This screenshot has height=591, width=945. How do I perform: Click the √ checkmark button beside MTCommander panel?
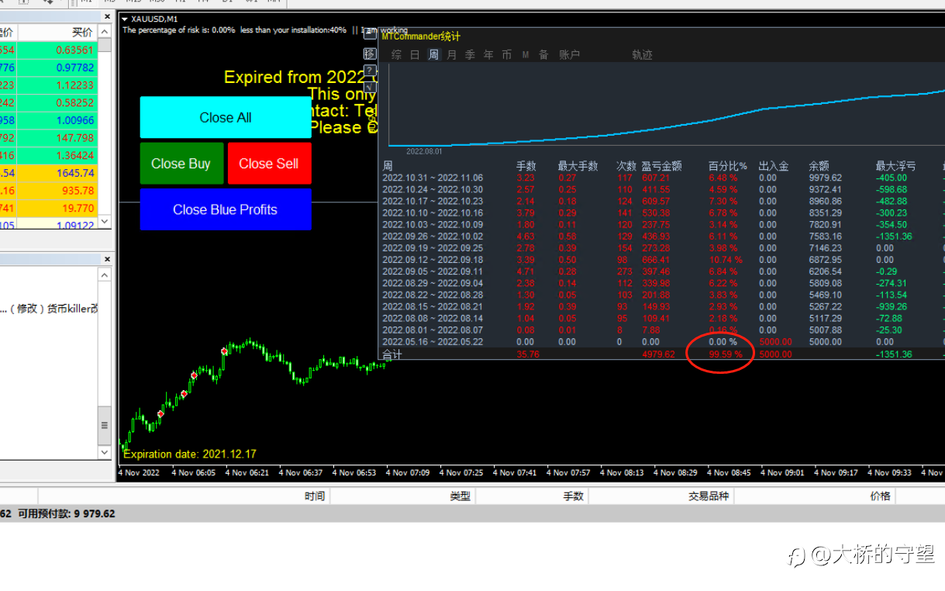(370, 87)
